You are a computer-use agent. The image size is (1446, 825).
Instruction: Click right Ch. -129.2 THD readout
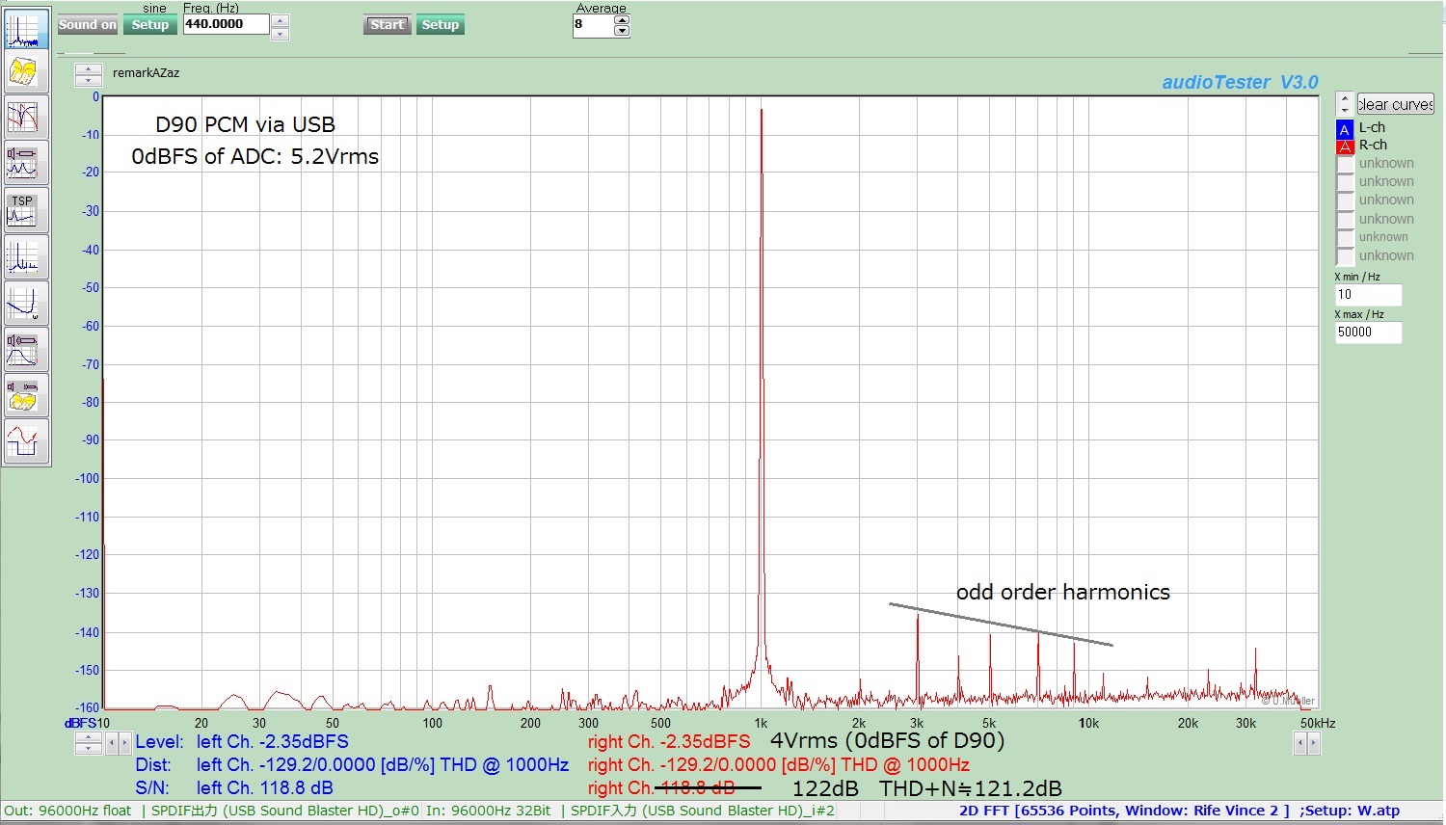click(x=779, y=765)
